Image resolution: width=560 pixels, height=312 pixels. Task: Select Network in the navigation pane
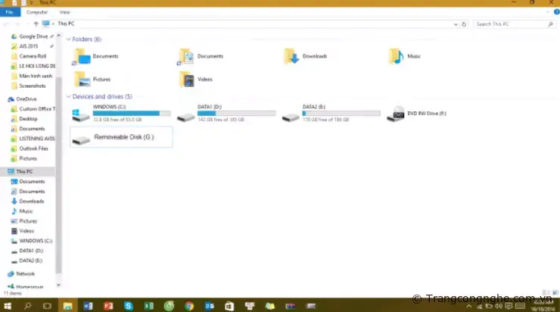pos(25,273)
